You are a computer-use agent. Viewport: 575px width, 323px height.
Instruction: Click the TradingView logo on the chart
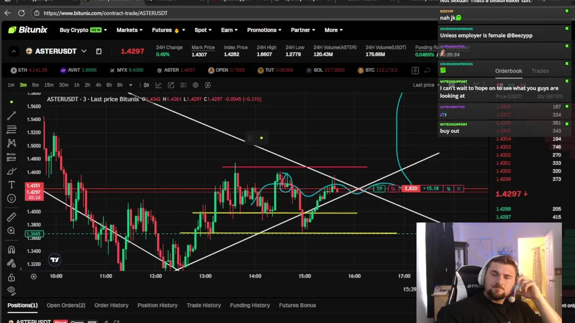coord(55,260)
